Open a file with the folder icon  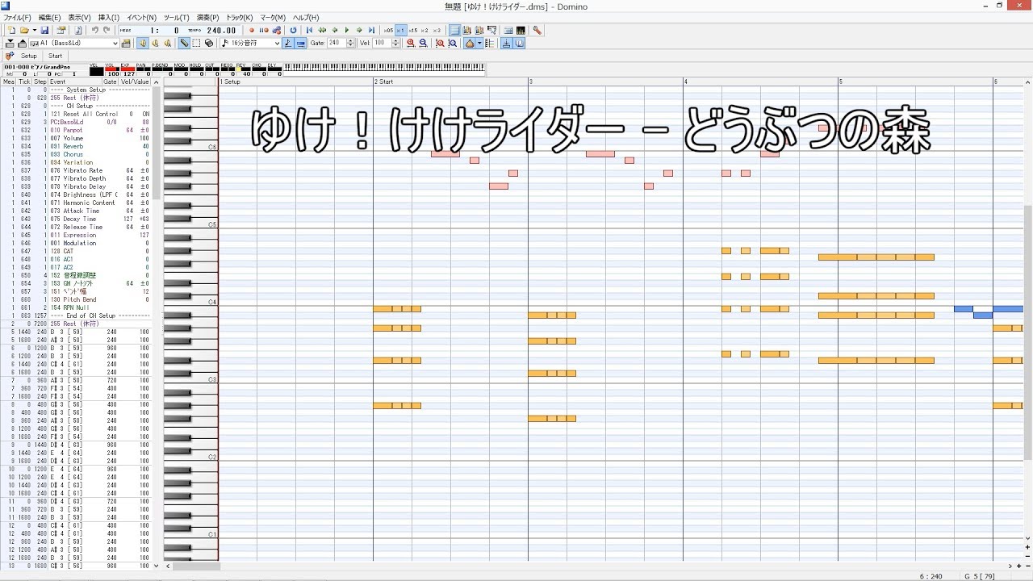pos(24,30)
